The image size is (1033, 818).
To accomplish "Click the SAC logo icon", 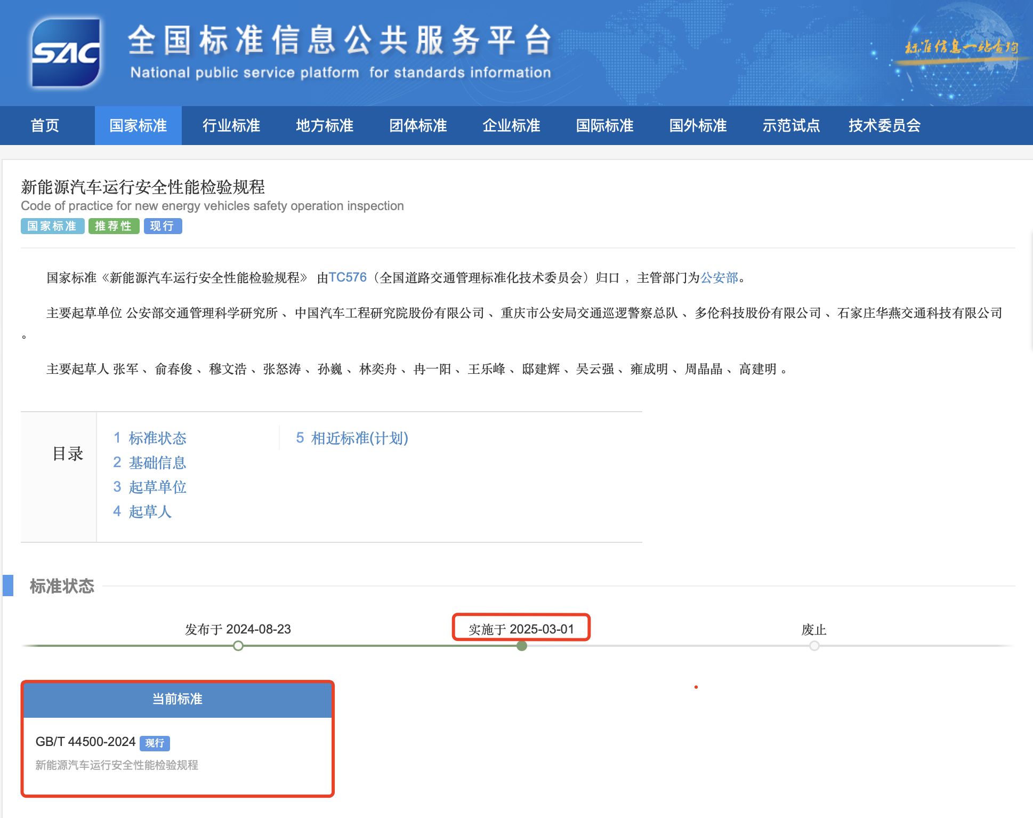I will 66,53.
